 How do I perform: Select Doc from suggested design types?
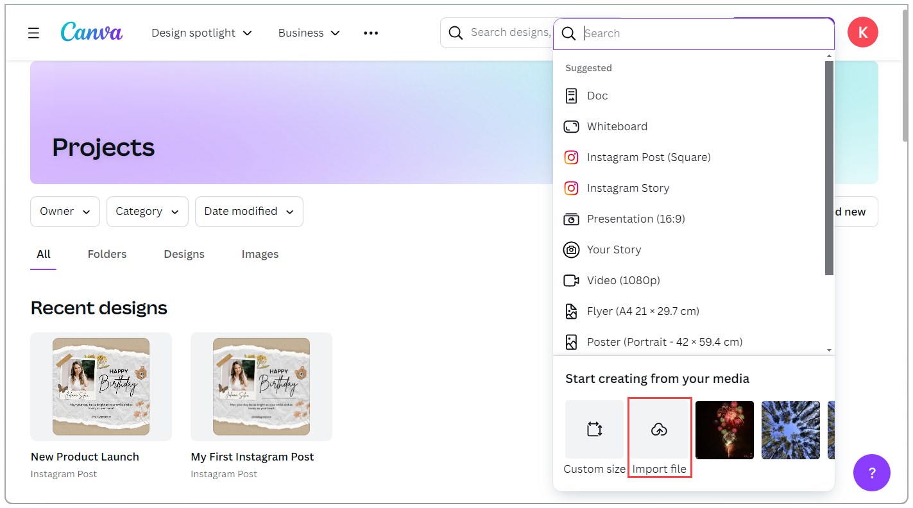[x=597, y=96]
